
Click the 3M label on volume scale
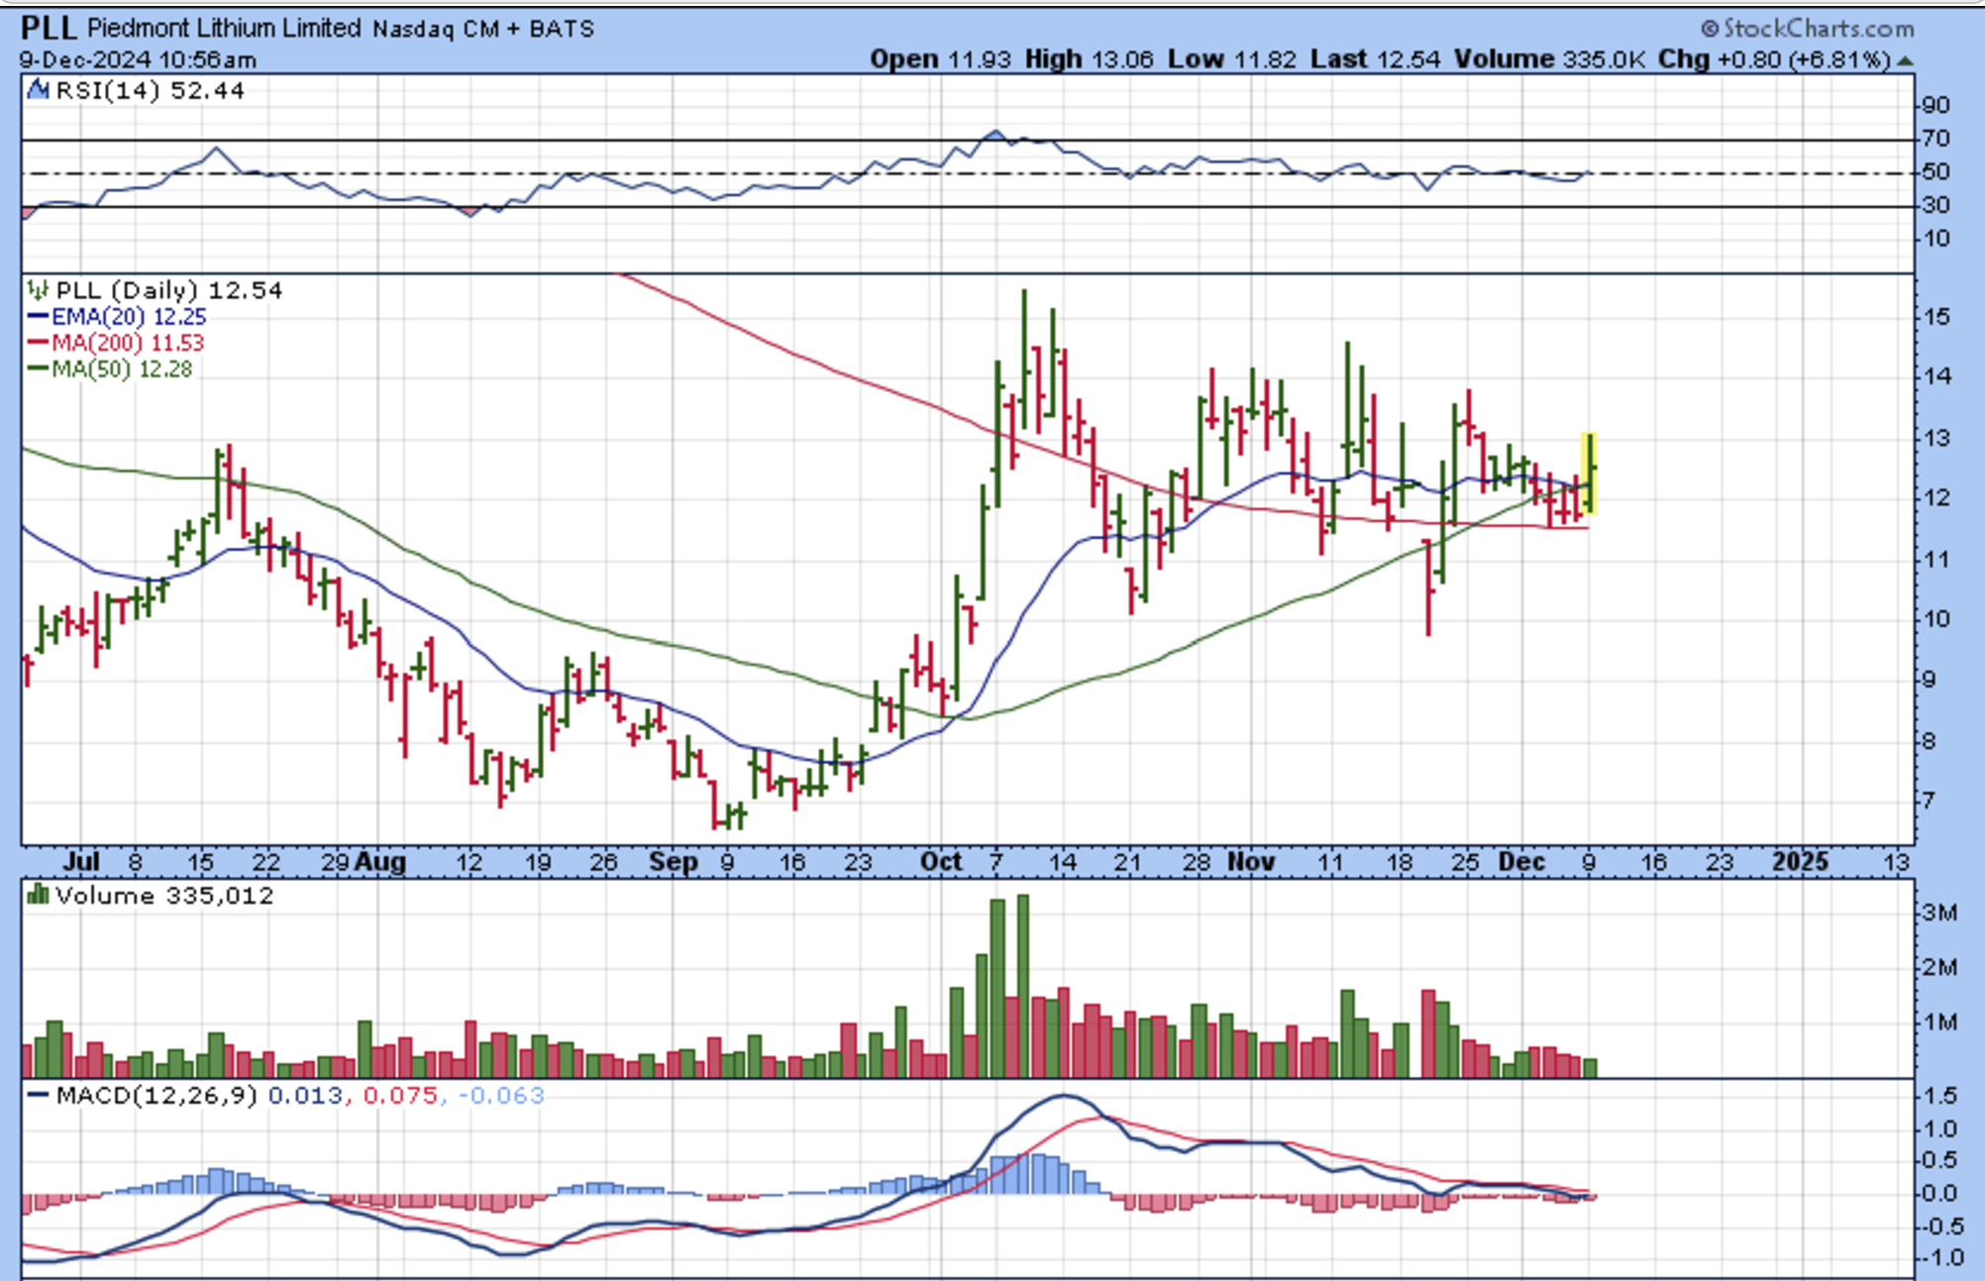pos(1938,912)
